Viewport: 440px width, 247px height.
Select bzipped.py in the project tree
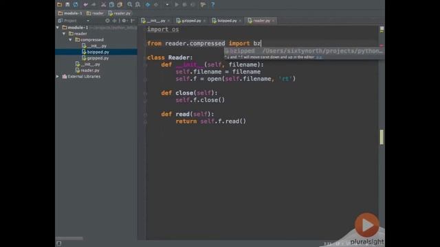tap(96, 52)
